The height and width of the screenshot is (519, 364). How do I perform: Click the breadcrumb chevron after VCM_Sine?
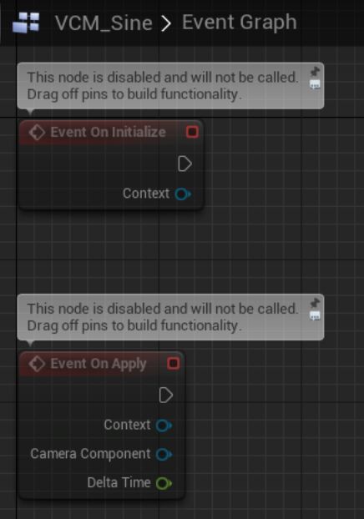(166, 24)
